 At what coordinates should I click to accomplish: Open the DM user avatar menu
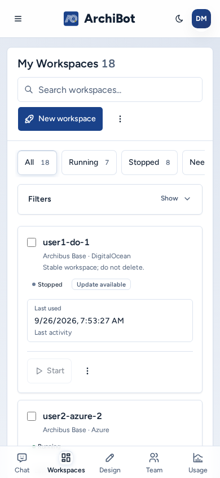[201, 19]
